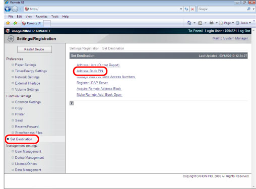Select Set Destination in the sidebar

(x=21, y=139)
